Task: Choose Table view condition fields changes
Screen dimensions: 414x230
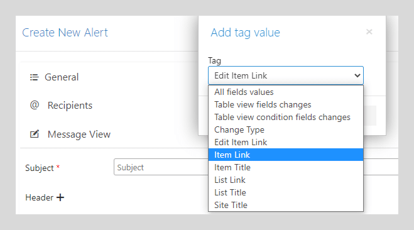Action: (x=286, y=117)
